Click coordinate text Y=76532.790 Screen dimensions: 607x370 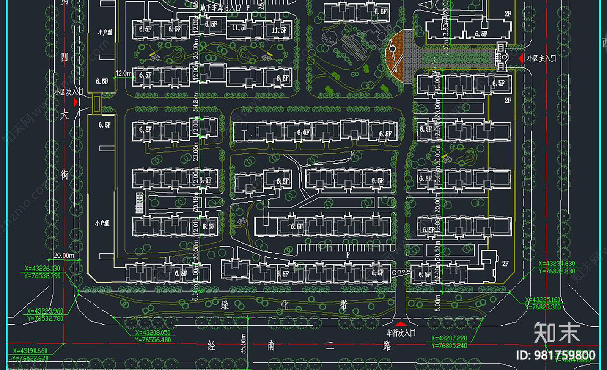point(42,276)
